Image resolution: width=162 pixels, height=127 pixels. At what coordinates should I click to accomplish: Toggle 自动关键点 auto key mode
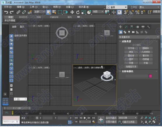tap(111, 118)
